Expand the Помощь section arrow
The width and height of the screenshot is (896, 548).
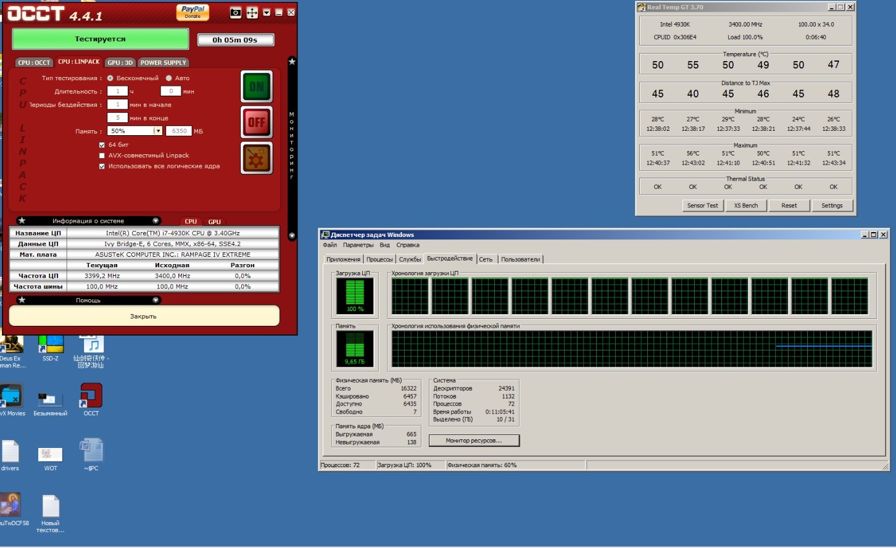[156, 300]
